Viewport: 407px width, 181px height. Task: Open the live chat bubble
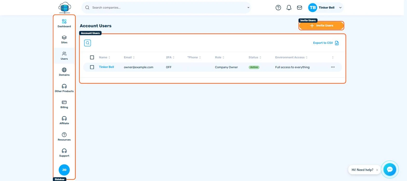pos(390,170)
